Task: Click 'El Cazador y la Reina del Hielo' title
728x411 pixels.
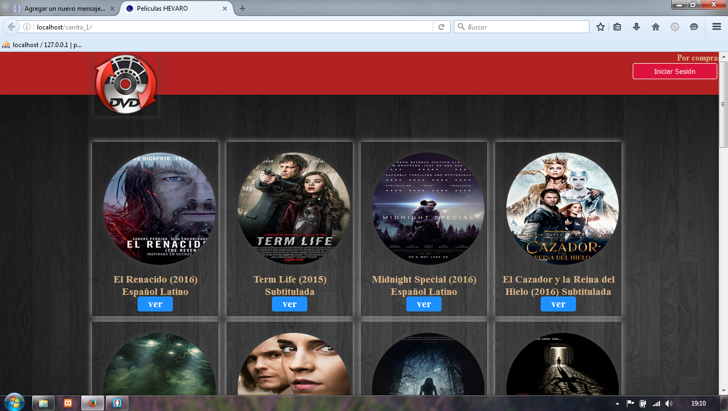Action: pyautogui.click(x=558, y=286)
